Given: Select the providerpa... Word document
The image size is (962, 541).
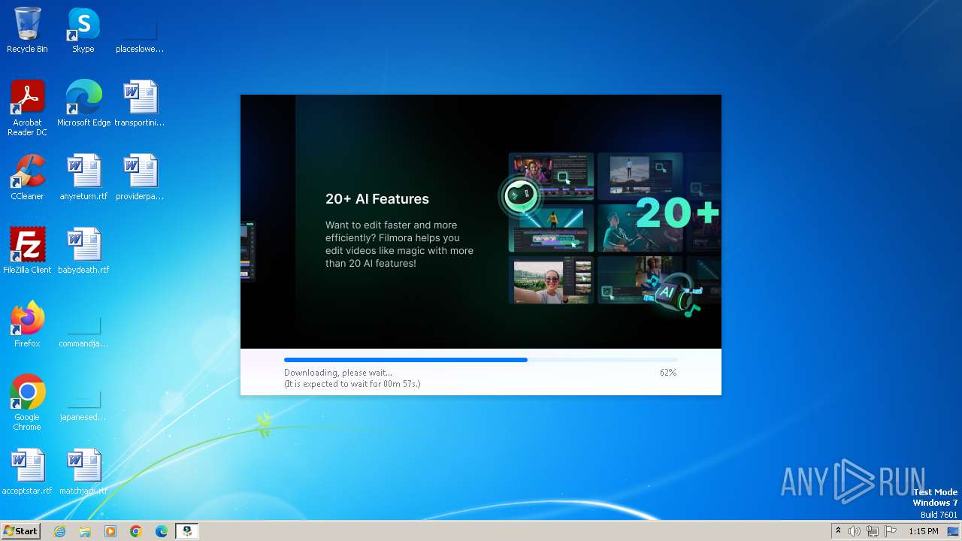Looking at the screenshot, I should 140,177.
